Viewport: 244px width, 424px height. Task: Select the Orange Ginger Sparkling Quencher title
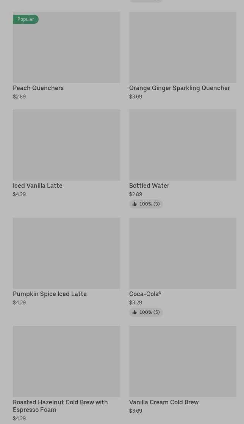click(x=179, y=88)
